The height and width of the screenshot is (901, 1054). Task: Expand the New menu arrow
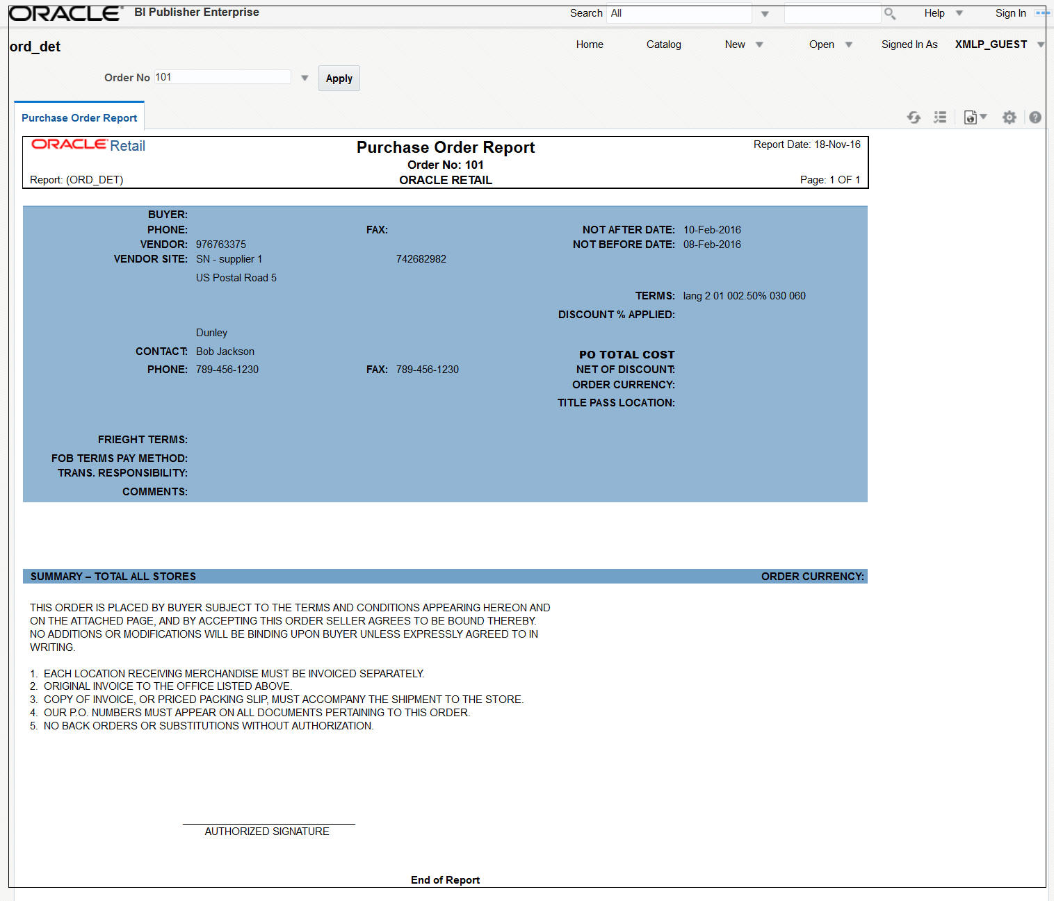pyautogui.click(x=759, y=44)
